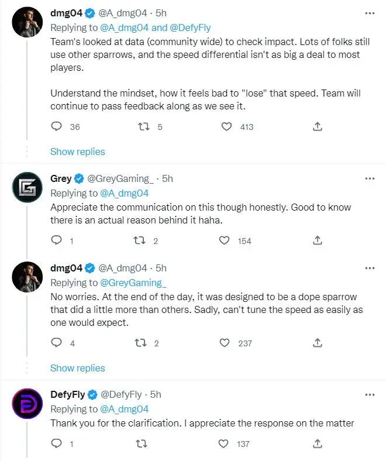Open more options menu on Grey's tweet
The height and width of the screenshot is (461, 386).
(x=370, y=178)
